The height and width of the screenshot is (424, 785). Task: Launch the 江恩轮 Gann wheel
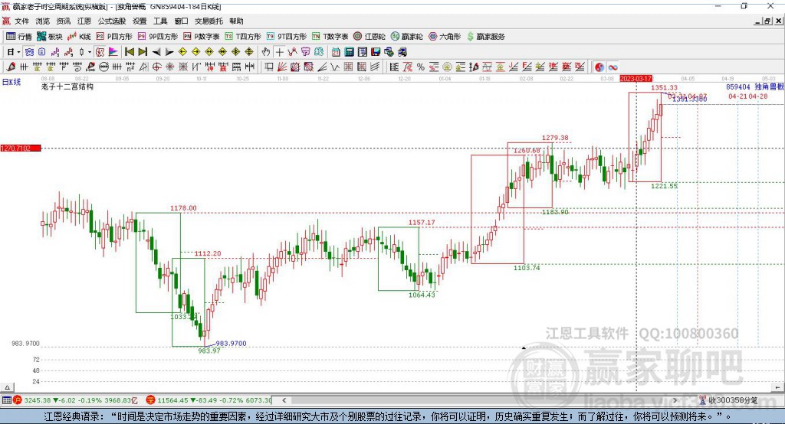tap(370, 37)
